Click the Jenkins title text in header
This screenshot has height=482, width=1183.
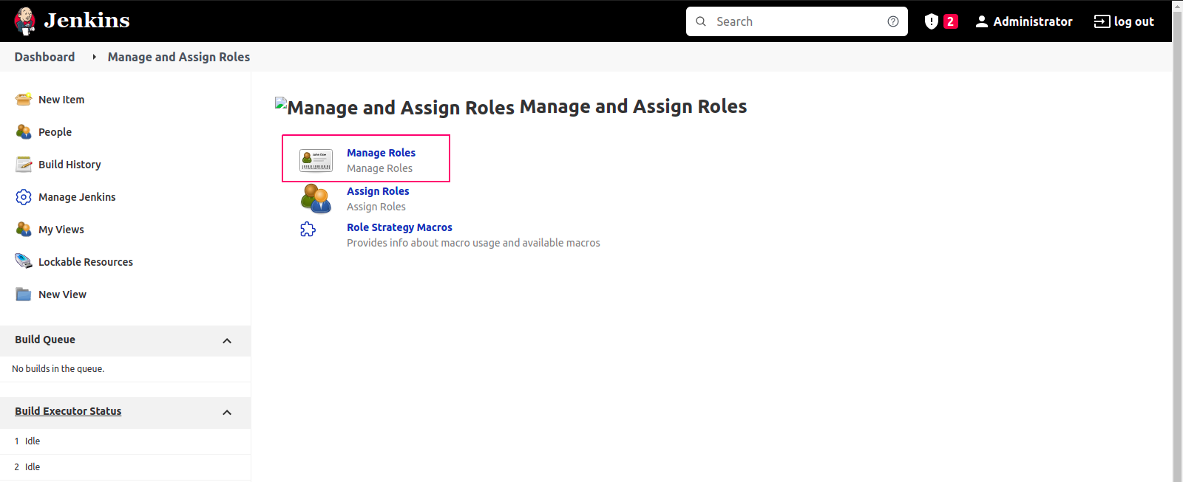point(87,21)
